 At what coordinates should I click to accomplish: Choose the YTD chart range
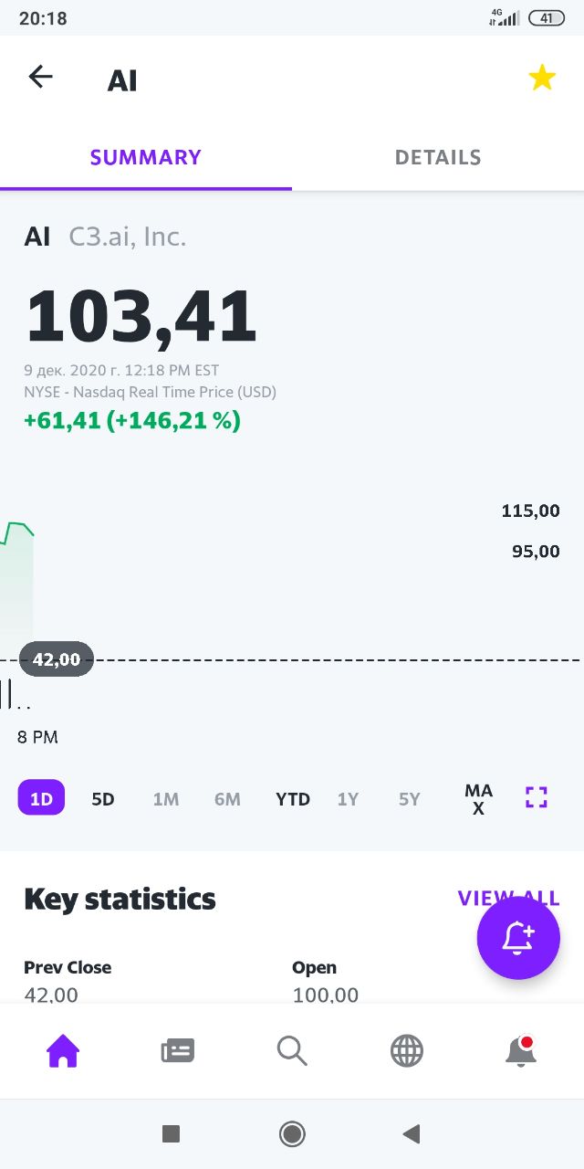coord(293,799)
